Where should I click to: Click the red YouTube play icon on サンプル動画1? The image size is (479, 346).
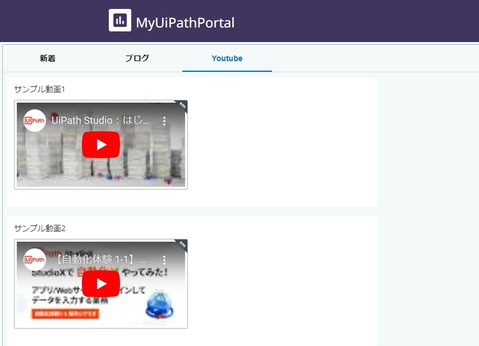pos(101,144)
